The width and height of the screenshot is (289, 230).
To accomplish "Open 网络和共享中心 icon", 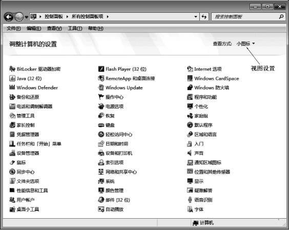I will click(x=101, y=172).
